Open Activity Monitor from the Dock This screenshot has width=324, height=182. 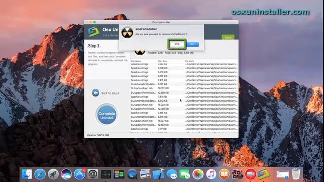coord(106,174)
